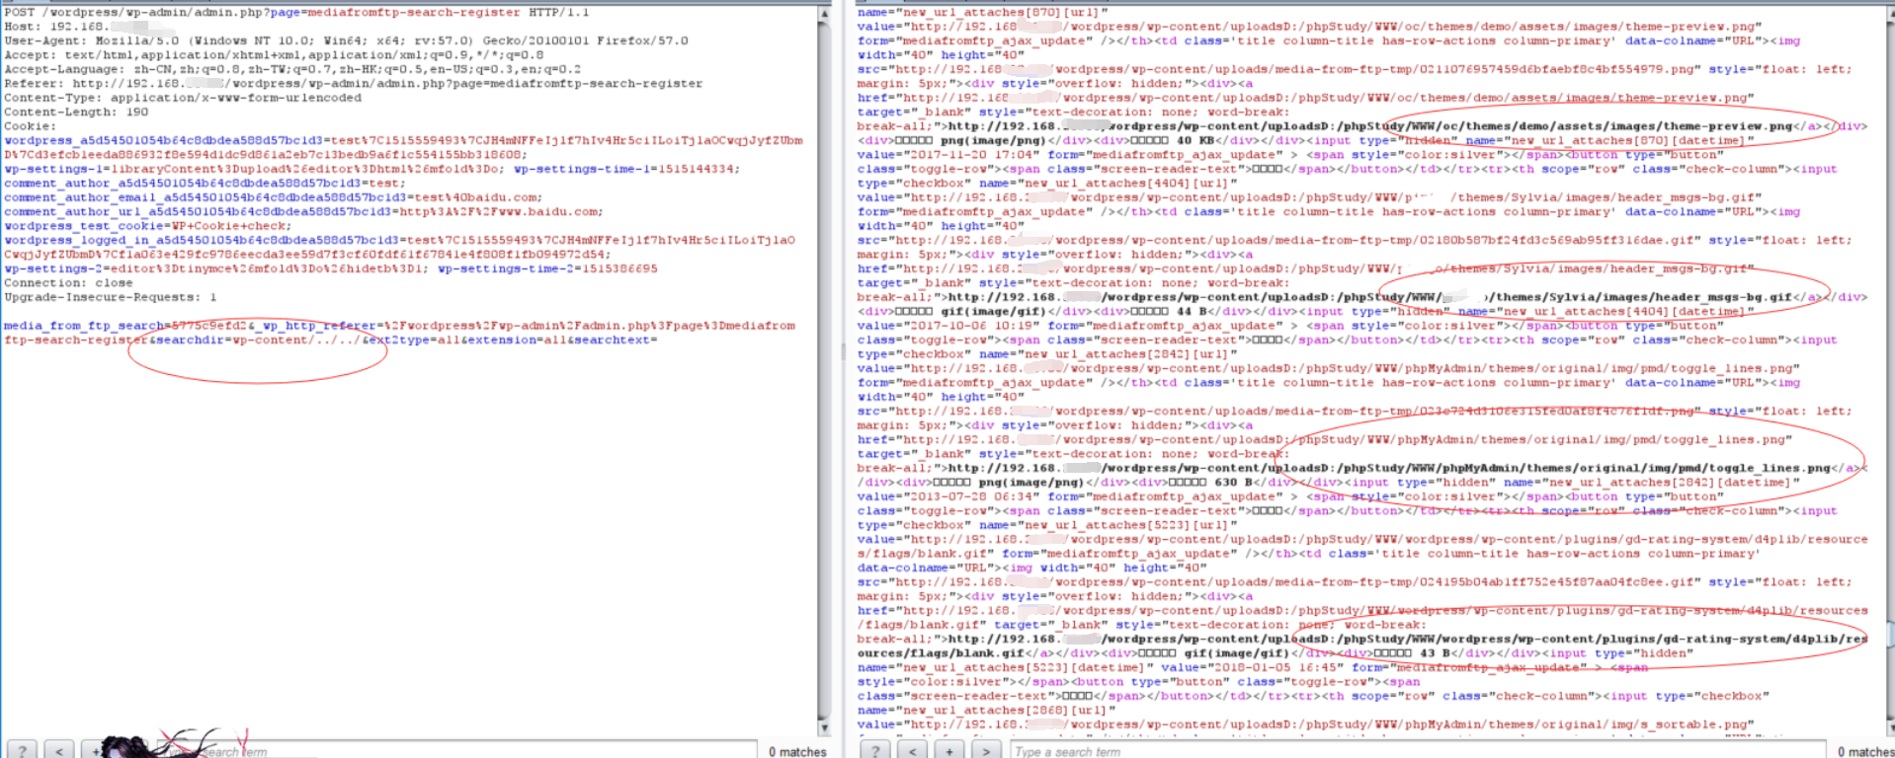Open search help in request pane
This screenshot has width=1895, height=758.
[23, 751]
